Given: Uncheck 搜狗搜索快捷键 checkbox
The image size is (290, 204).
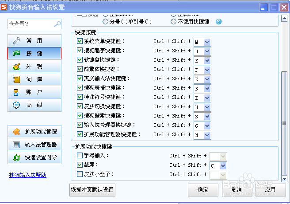Looking at the screenshot, I should (x=80, y=116).
